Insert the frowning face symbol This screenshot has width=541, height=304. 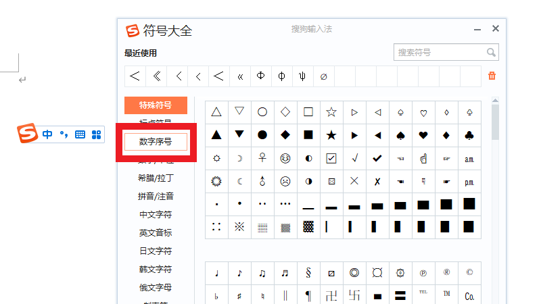[285, 181]
